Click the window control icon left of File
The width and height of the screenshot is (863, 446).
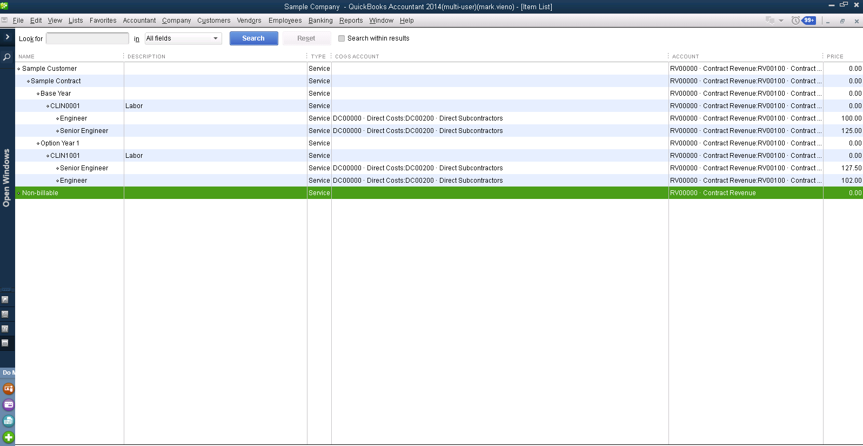click(4, 20)
